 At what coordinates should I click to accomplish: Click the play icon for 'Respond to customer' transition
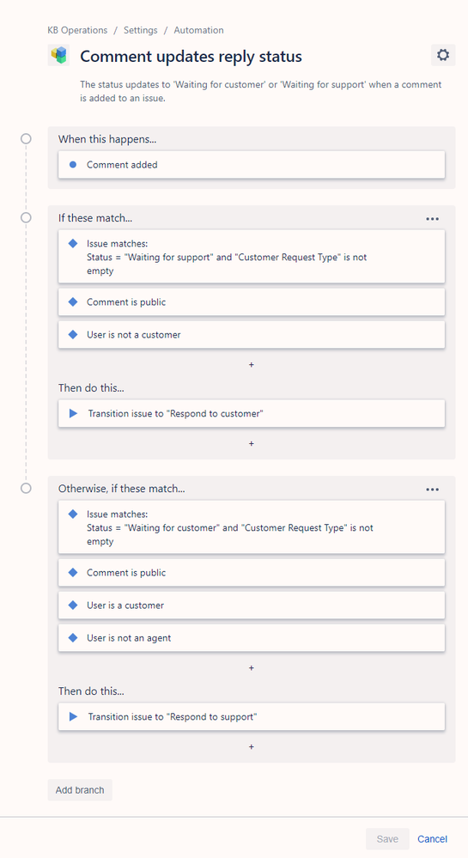pos(73,414)
